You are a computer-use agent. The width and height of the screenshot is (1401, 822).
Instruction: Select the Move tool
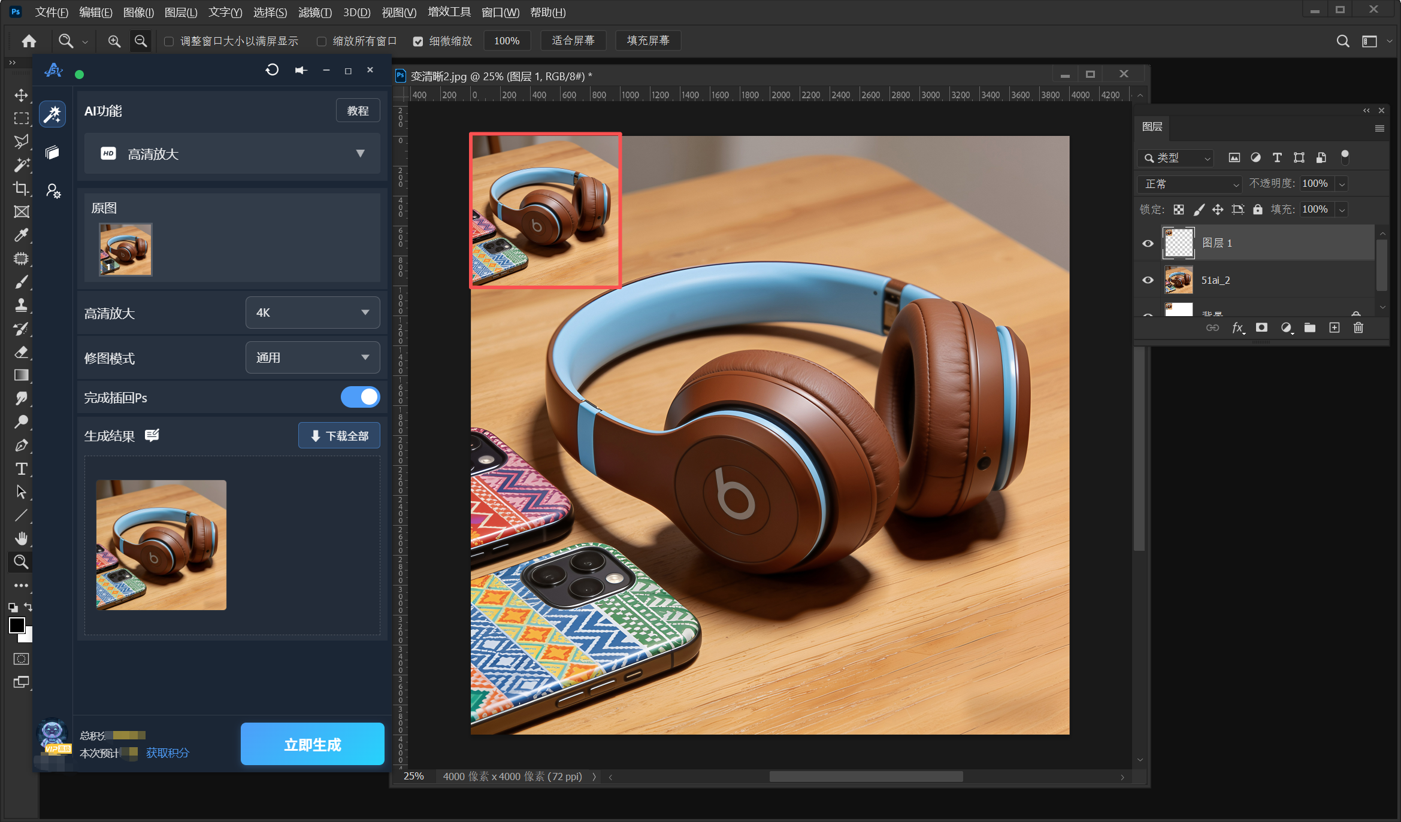pyautogui.click(x=21, y=95)
